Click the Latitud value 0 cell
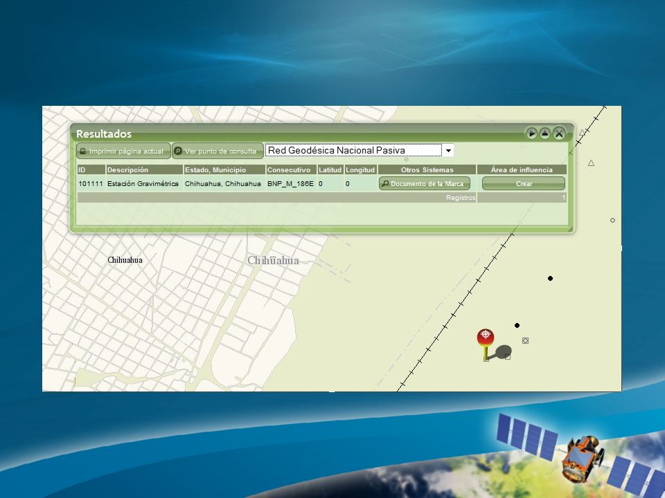 [330, 184]
